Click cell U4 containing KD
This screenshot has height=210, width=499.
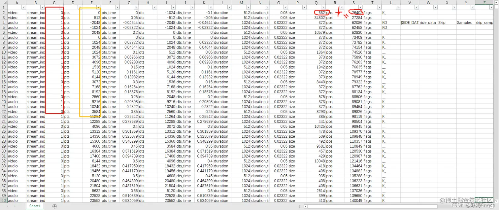[x=391, y=23]
